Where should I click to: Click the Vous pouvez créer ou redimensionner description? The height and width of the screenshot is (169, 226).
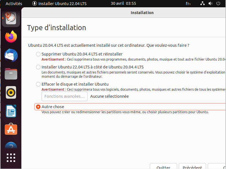pos(125,112)
